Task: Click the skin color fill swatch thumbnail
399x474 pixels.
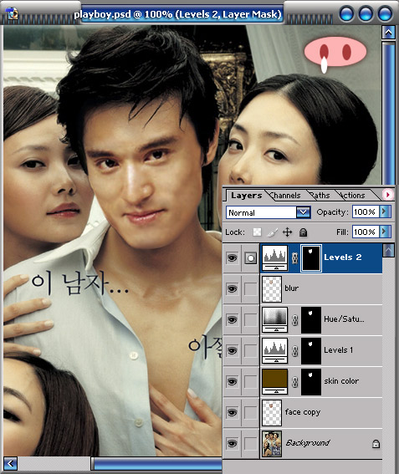Action: (274, 381)
